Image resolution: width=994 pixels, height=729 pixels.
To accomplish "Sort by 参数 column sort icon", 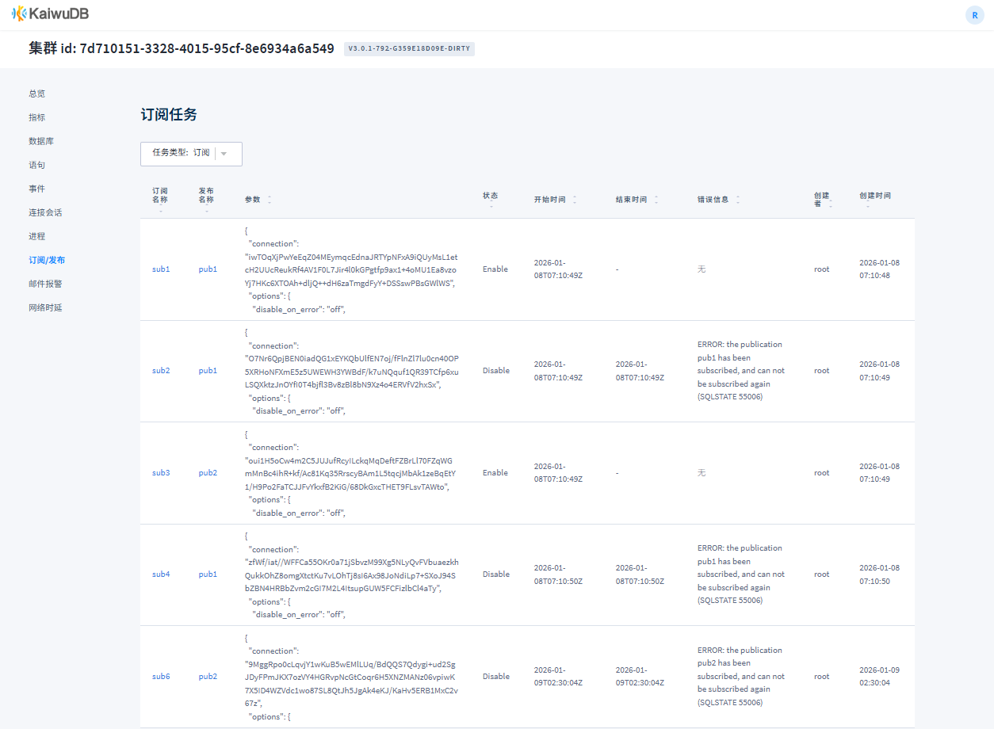I will (x=270, y=200).
